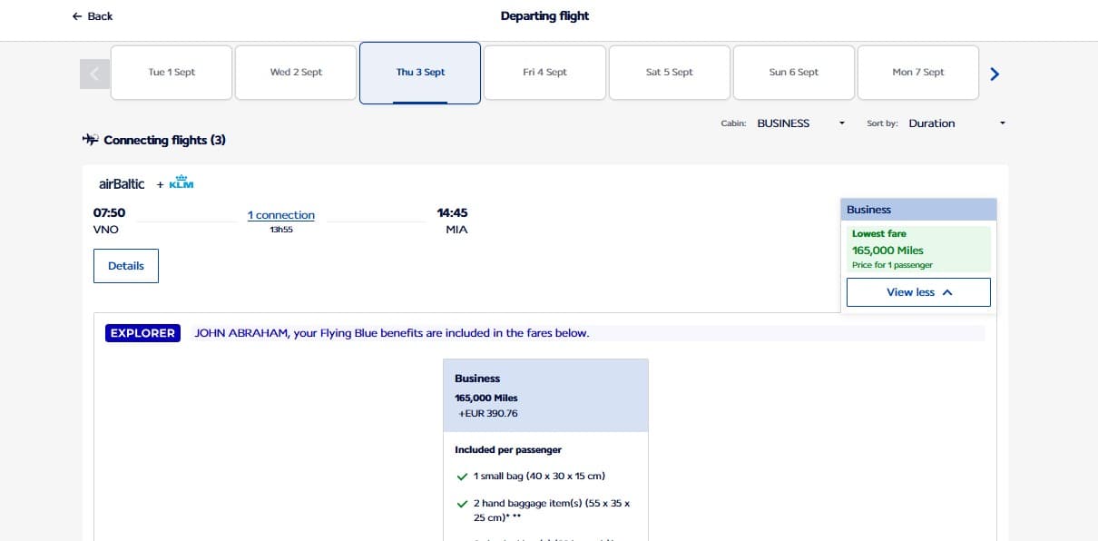Click the 13h55 duration text

pos(281,230)
